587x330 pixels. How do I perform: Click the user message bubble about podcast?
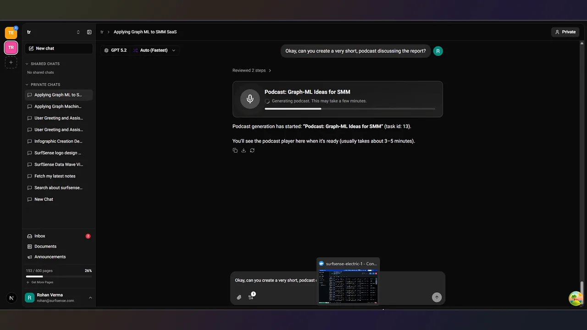pos(355,51)
